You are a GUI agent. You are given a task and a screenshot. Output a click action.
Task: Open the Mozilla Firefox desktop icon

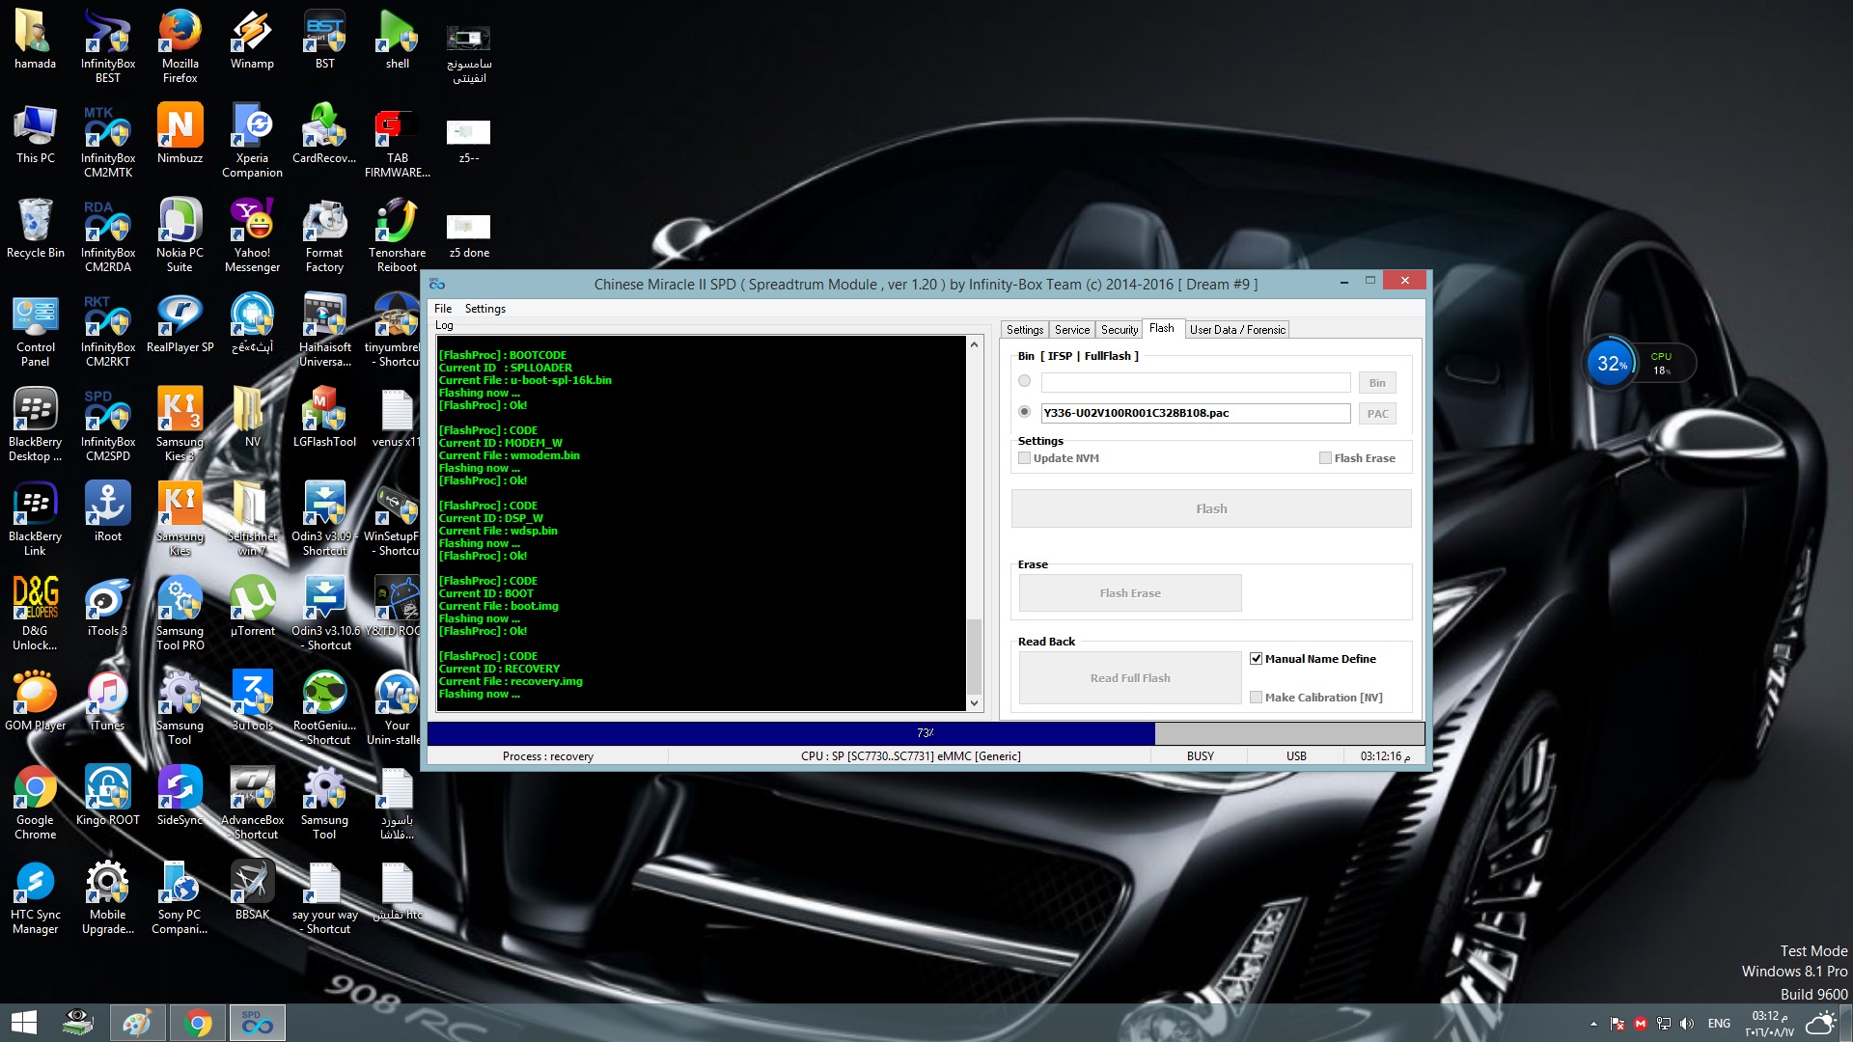[x=180, y=45]
